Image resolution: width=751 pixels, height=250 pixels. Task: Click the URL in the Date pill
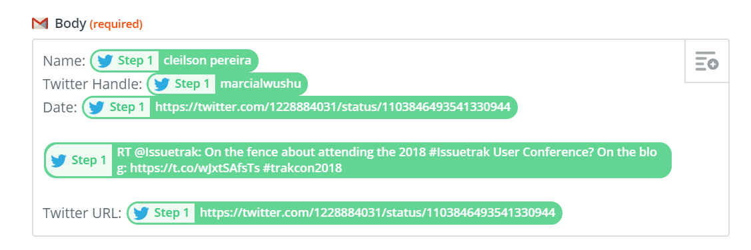click(x=333, y=108)
